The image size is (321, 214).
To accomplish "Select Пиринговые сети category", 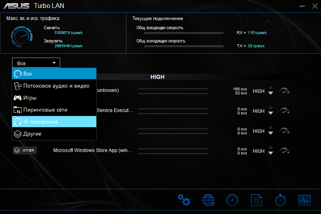I will 54,110.
